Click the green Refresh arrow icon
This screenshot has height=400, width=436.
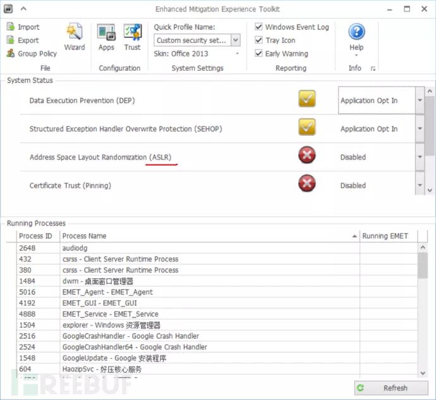[x=360, y=388]
